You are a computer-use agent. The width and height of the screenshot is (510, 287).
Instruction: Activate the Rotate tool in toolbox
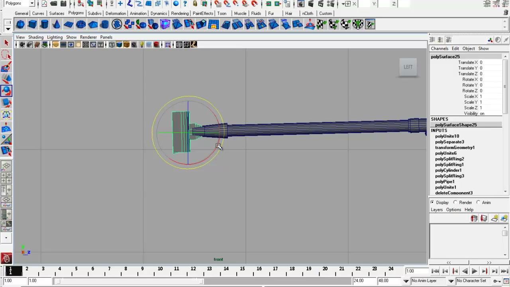(6, 91)
